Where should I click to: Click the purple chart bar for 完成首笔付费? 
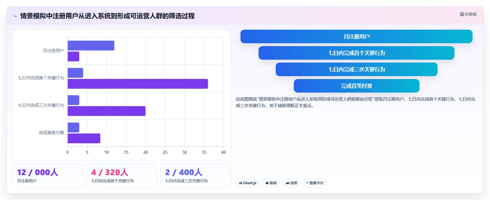[x=84, y=138]
